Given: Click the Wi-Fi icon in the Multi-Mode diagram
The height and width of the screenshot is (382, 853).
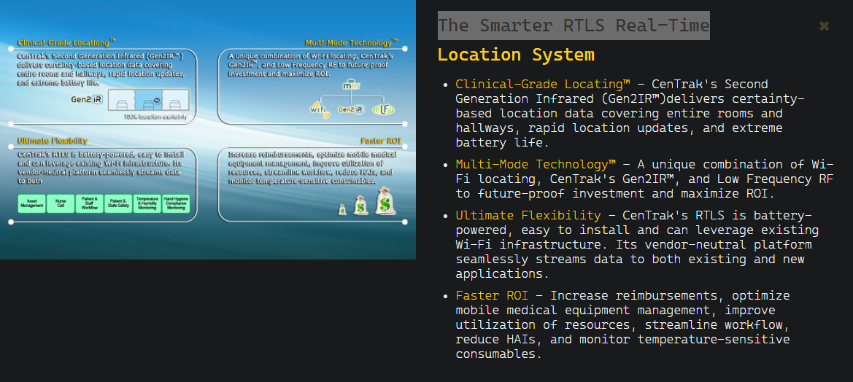Looking at the screenshot, I should pyautogui.click(x=319, y=109).
